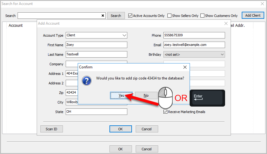The image size is (267, 154).
Task: Click the Company field in Add Account
Action: (72, 64)
